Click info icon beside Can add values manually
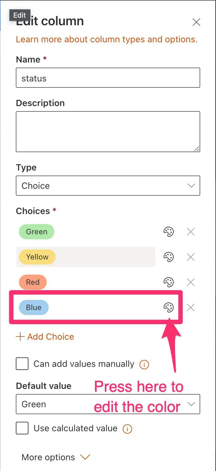Screen dimensions: 216x471 144,365
